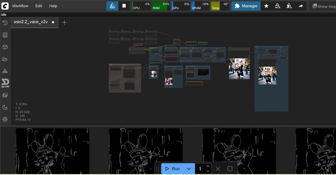Open the node library list icon
This screenshot has width=336, height=175.
(5, 35)
